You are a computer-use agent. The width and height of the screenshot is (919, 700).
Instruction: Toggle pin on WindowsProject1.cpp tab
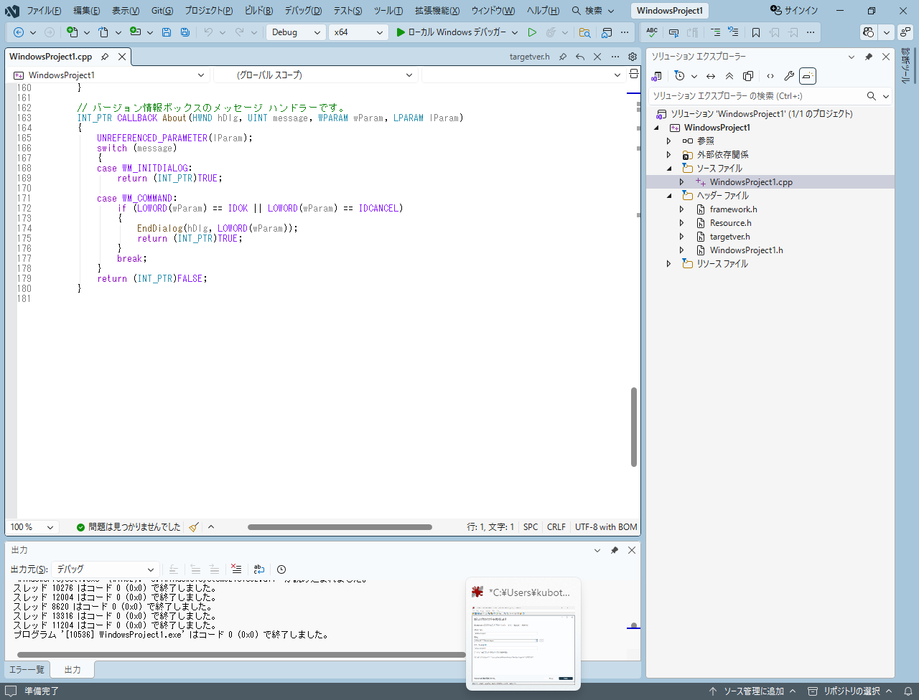(105, 57)
